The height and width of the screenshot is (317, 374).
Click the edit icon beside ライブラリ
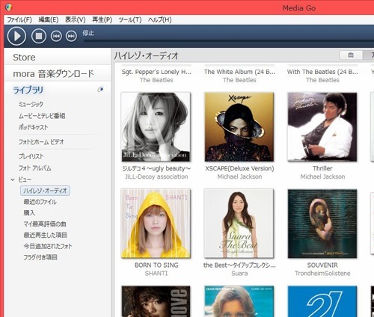[100, 89]
